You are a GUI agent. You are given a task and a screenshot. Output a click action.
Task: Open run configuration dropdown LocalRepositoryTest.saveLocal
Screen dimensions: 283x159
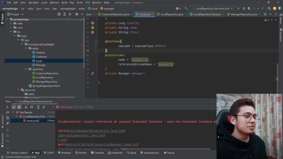coord(213,8)
